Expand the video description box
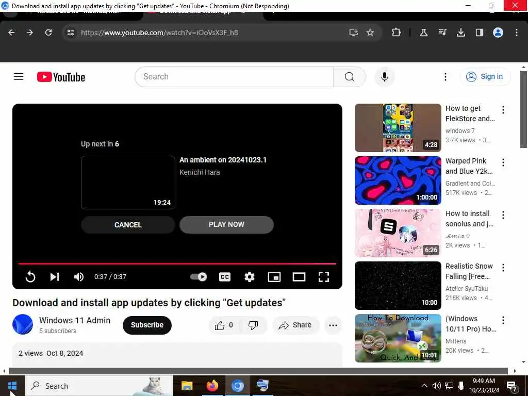The height and width of the screenshot is (396, 528). pyautogui.click(x=177, y=354)
